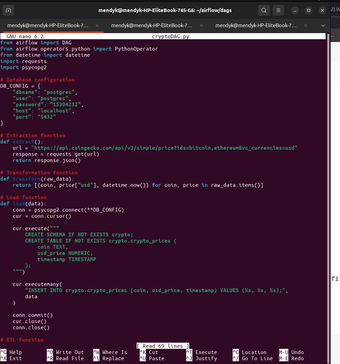Click the cryptoDAG.py file name in nano header
This screenshot has width=340, height=364.
click(170, 37)
